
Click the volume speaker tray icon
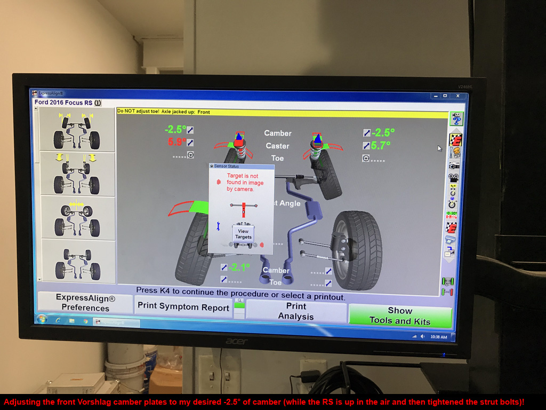[423, 336]
